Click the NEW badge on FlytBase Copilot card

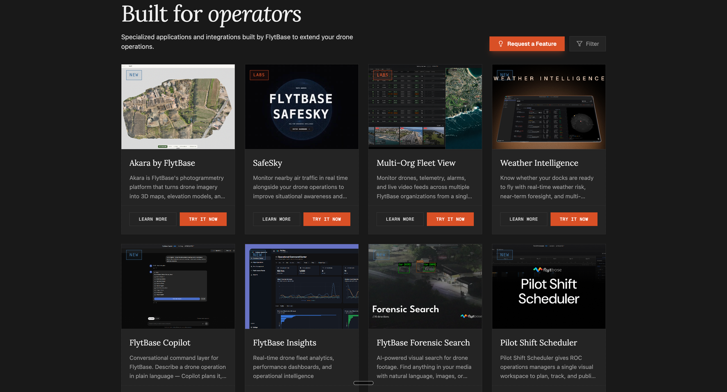coord(134,255)
